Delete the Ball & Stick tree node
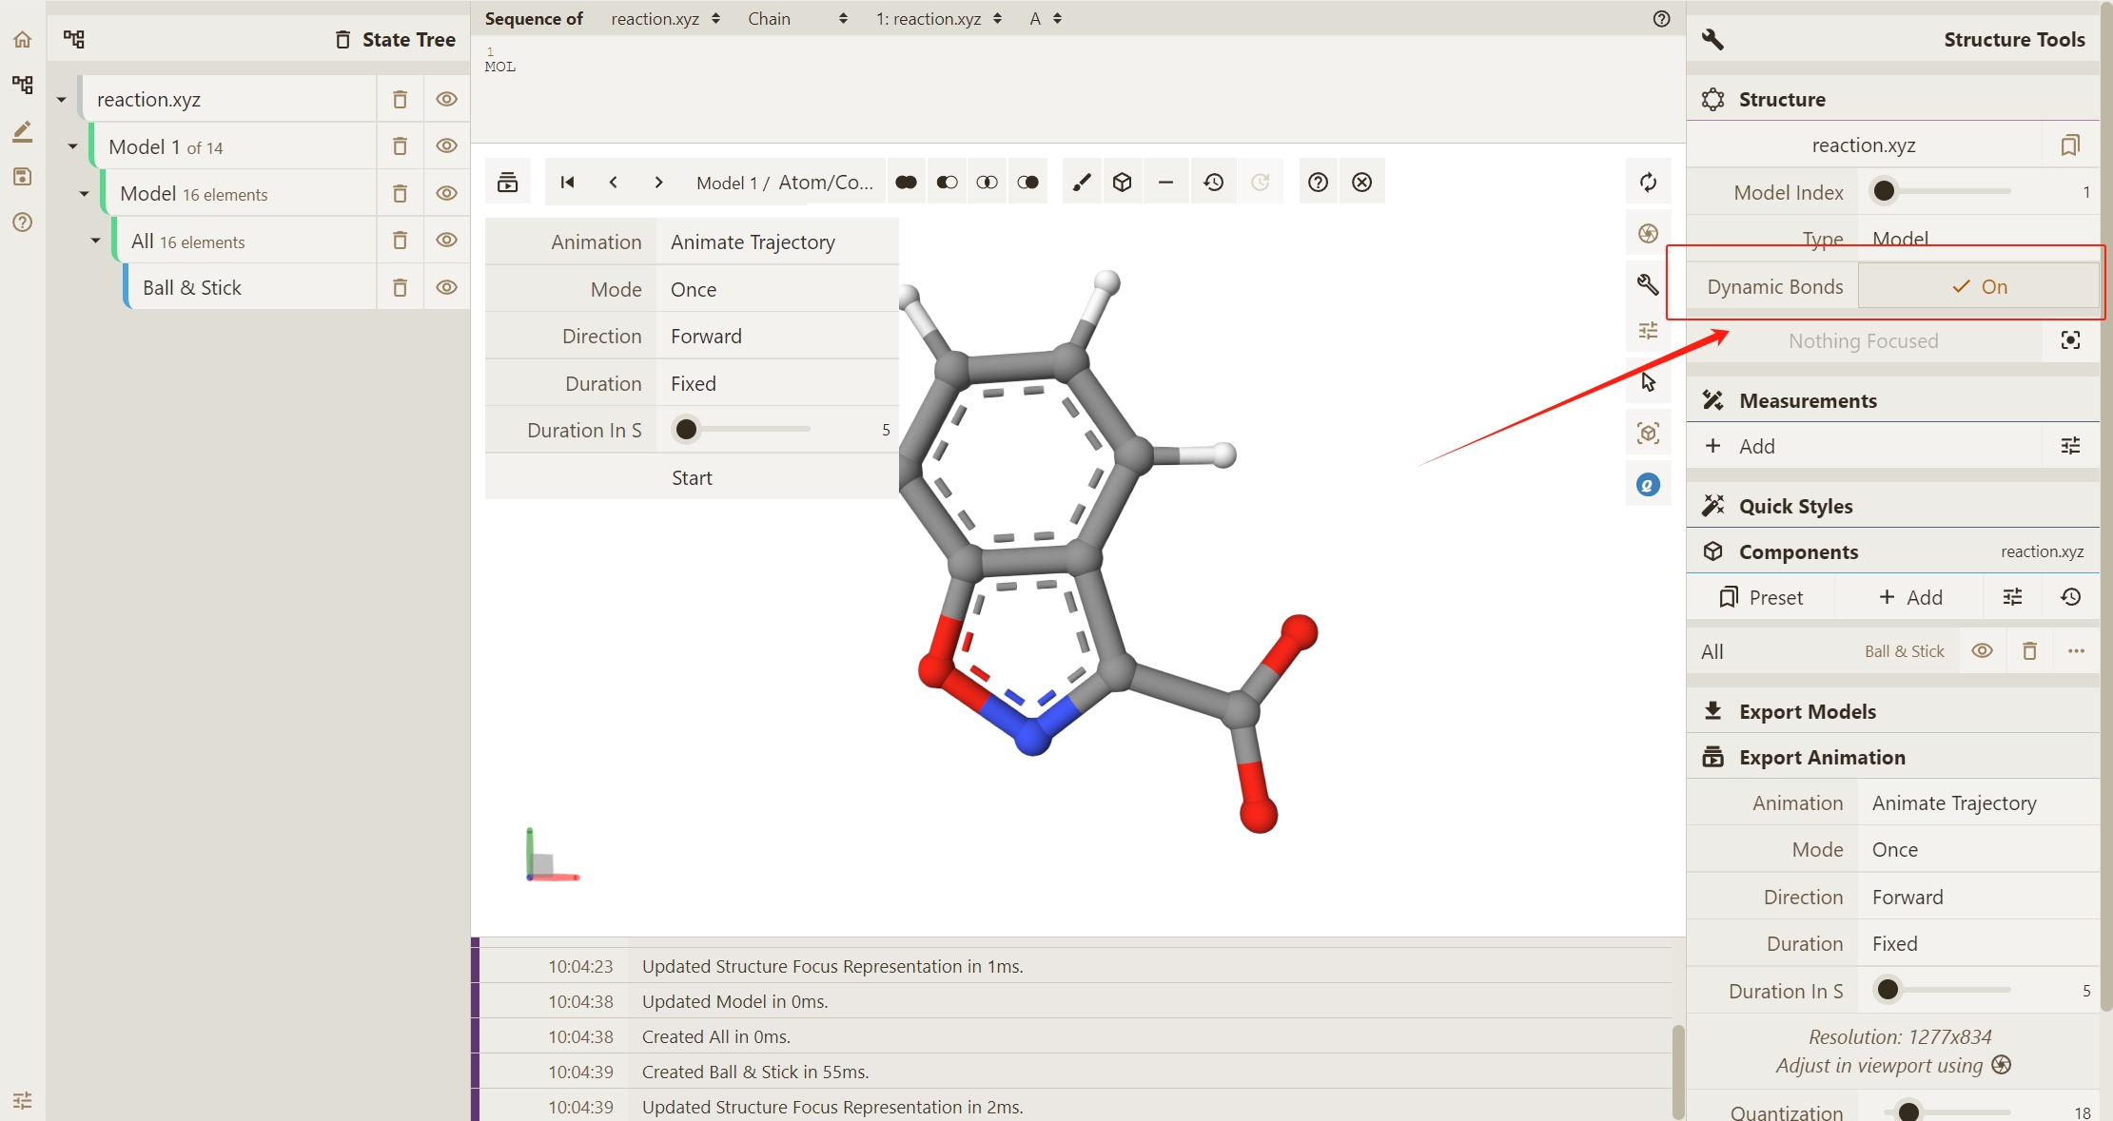This screenshot has height=1121, width=2113. coord(400,287)
